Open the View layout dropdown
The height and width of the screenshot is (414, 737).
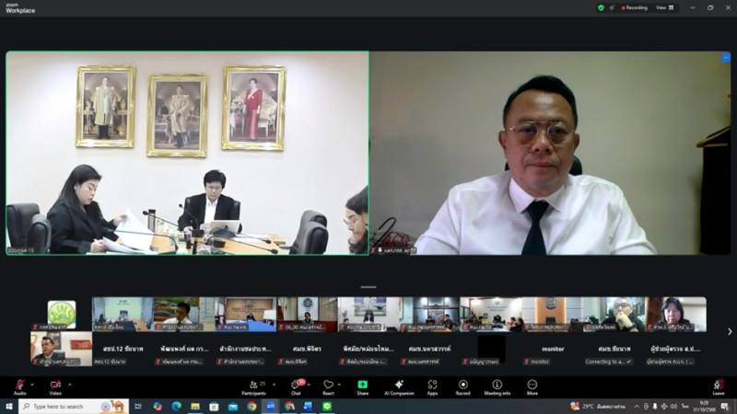pos(663,7)
